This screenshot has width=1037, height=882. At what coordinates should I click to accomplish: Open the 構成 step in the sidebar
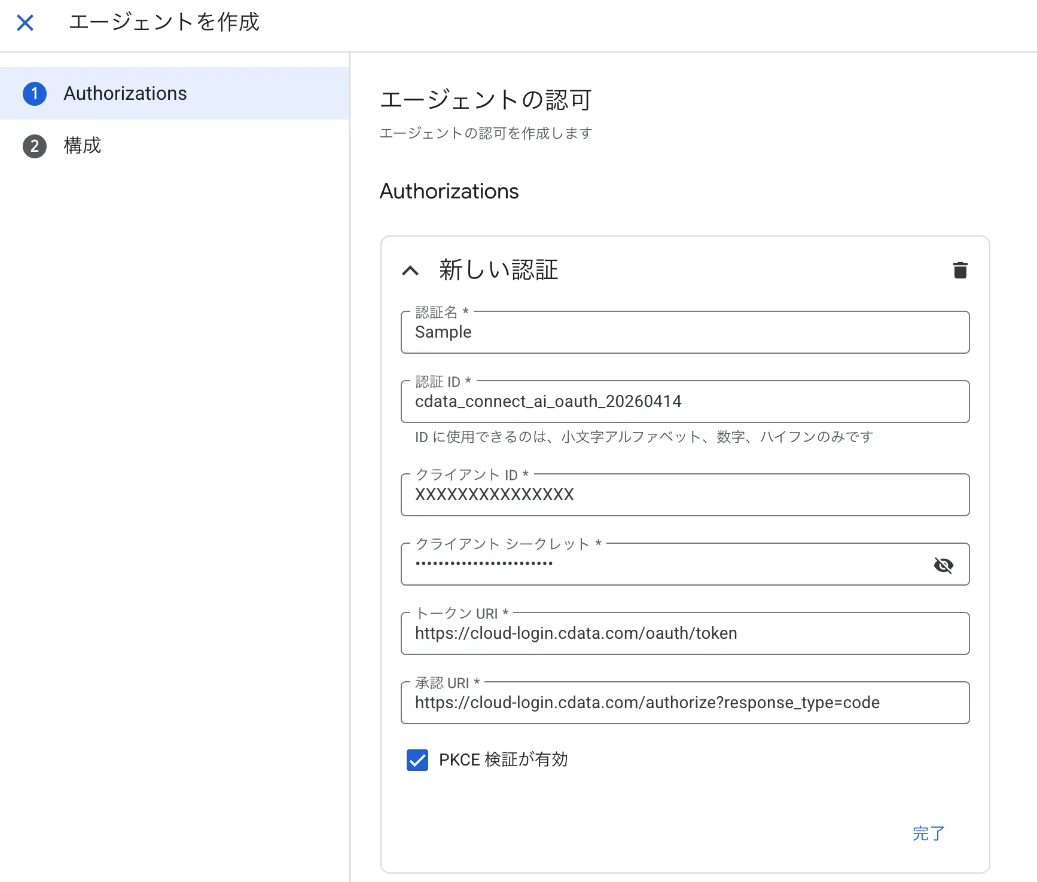pyautogui.click(x=82, y=146)
